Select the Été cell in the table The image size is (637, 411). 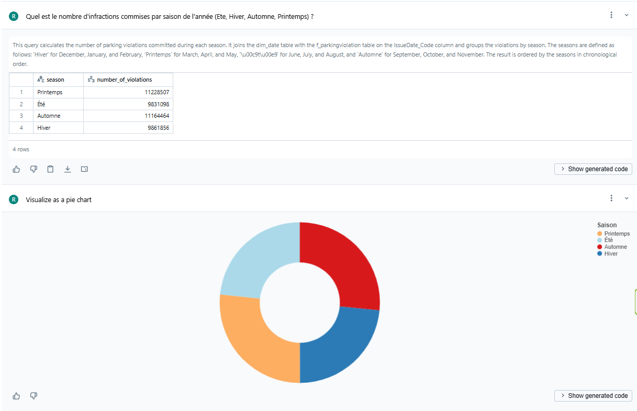(58, 104)
